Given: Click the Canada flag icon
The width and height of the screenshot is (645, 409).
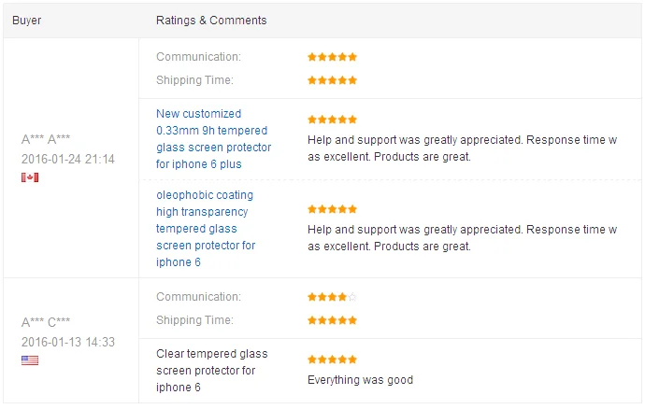Looking at the screenshot, I should click(29, 177).
